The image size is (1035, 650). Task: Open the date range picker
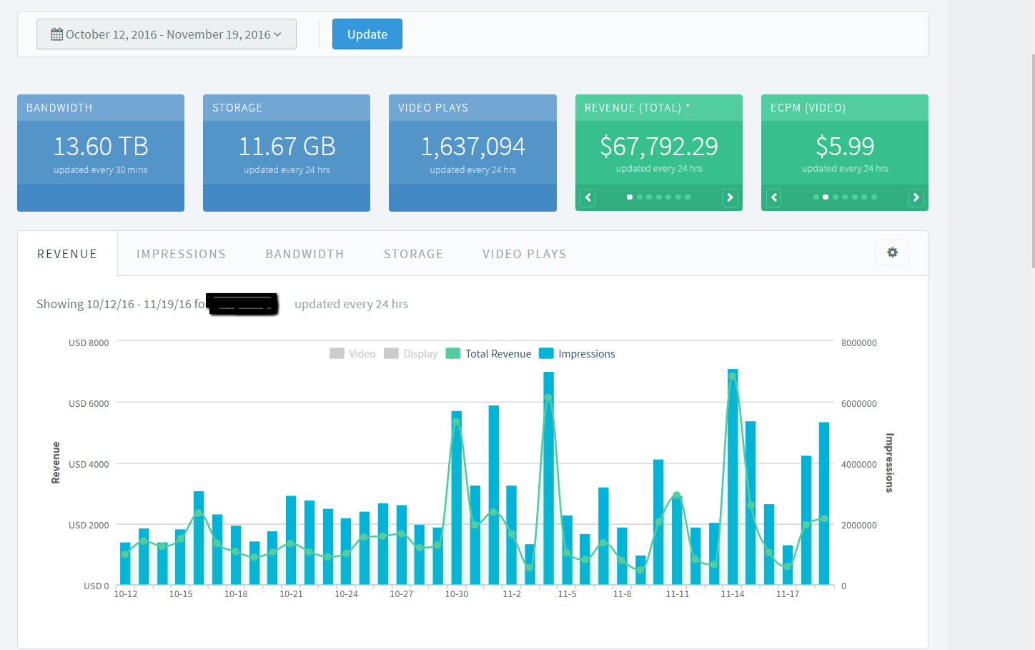tap(167, 34)
